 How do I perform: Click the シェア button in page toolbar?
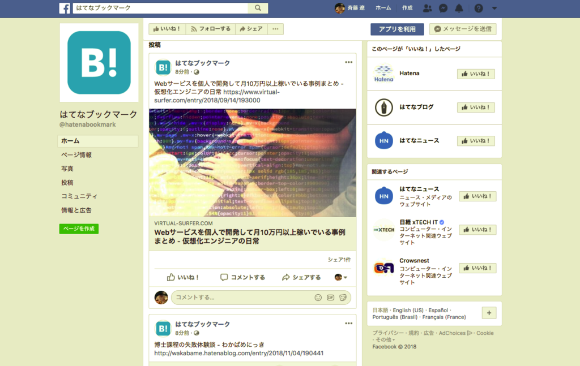[251, 29]
